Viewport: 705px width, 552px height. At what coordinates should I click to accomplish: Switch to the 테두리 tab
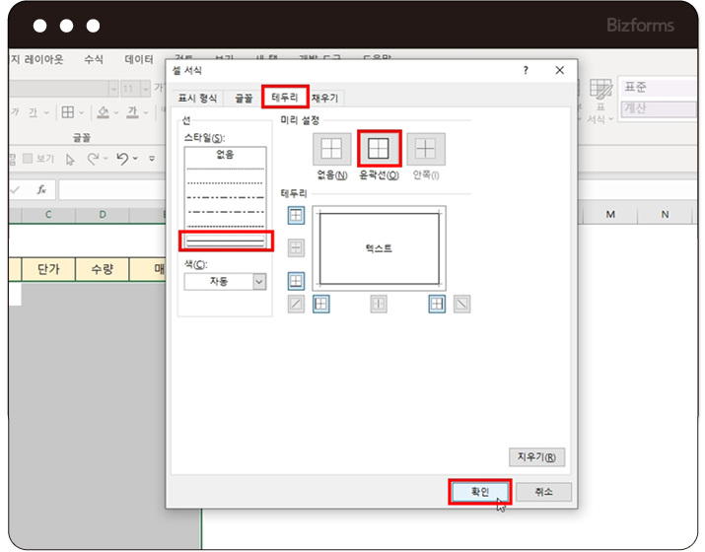point(285,98)
